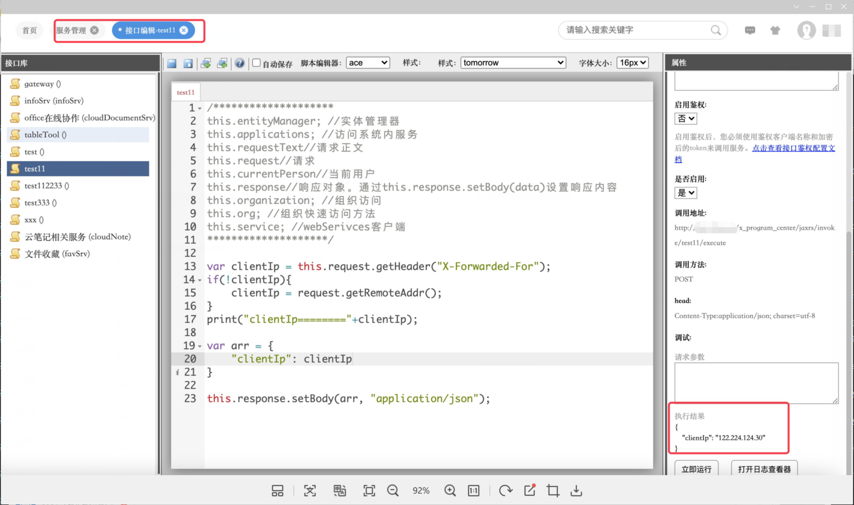Switch to the 服务管理 tab
854x505 pixels.
[71, 30]
